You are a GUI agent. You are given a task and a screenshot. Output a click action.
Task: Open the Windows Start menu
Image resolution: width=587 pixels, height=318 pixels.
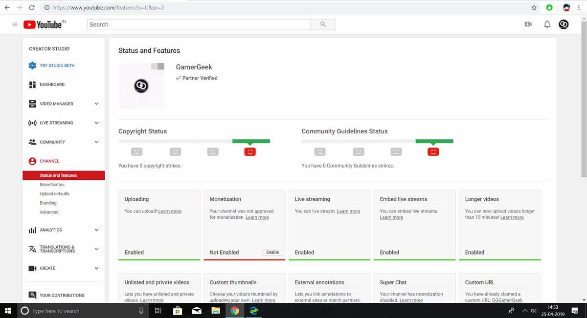click(x=9, y=311)
